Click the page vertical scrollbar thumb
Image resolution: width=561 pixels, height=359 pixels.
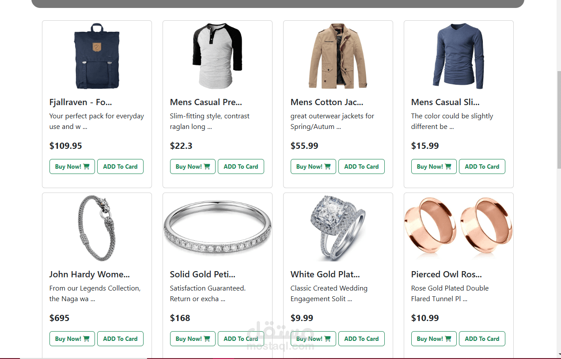tap(558, 119)
